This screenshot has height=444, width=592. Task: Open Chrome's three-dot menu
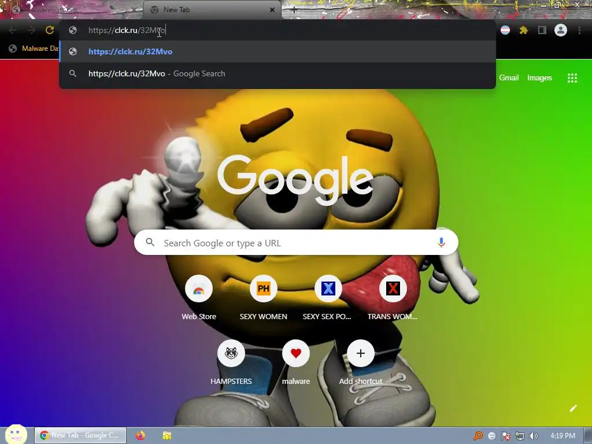(579, 30)
